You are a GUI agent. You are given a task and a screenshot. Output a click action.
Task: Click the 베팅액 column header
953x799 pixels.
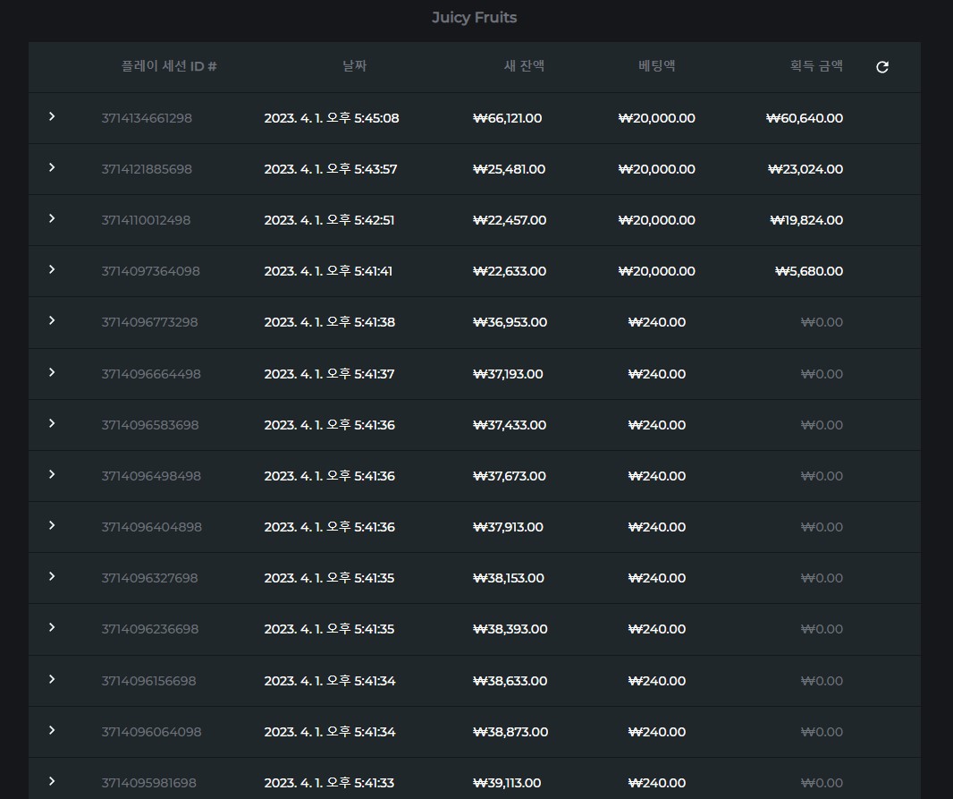pyautogui.click(x=657, y=65)
